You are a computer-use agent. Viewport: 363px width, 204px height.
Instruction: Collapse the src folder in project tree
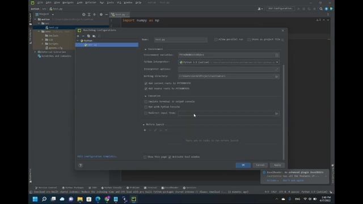pos(39,23)
